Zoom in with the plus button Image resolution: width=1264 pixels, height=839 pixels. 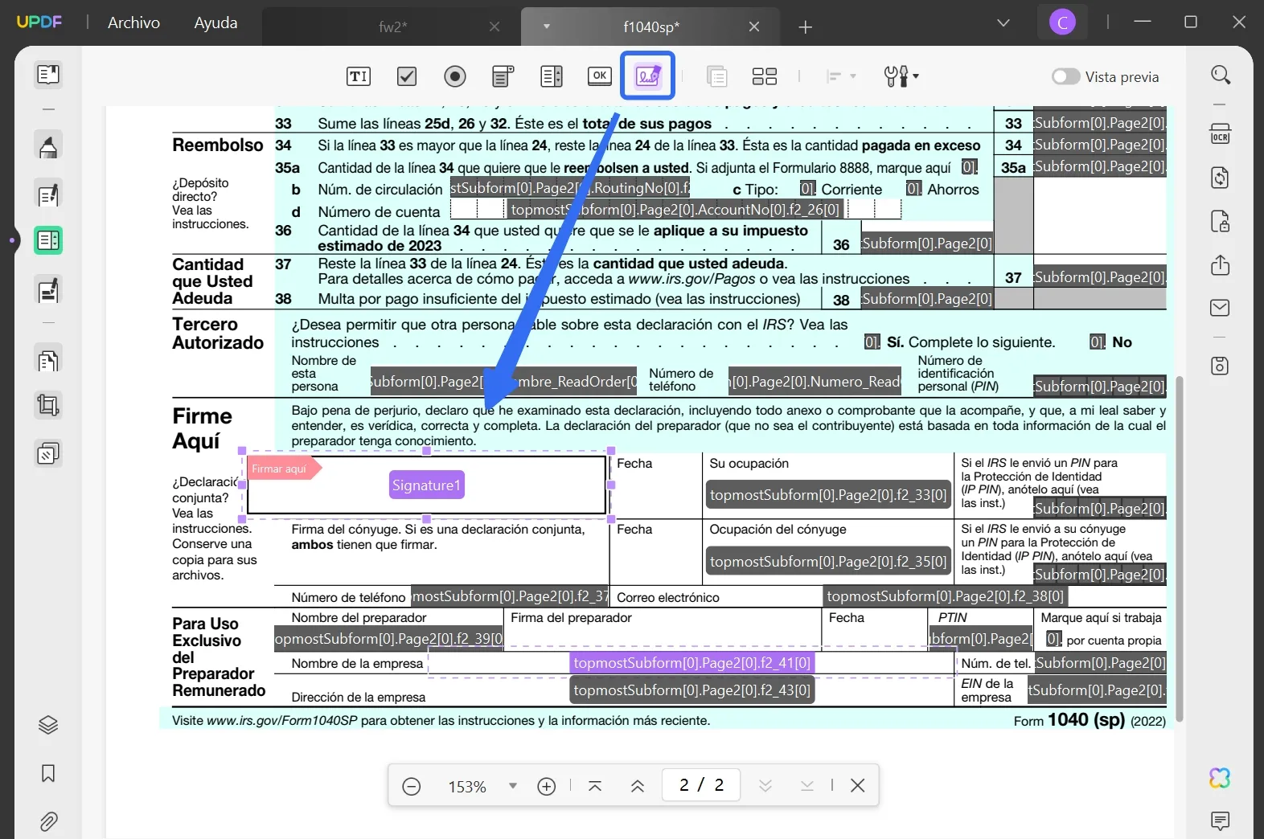[547, 786]
